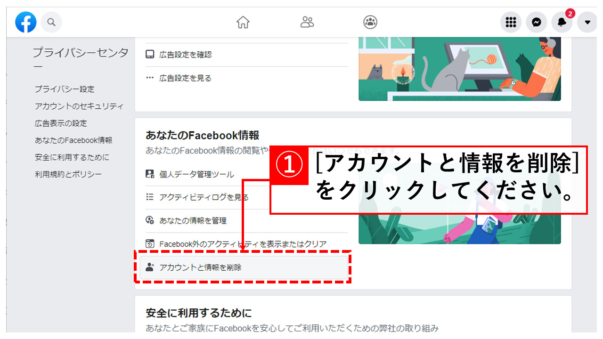Click the Facebook logo icon
The width and height of the screenshot is (603, 339).
pos(25,22)
